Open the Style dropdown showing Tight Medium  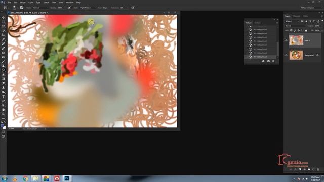(x=88, y=8)
